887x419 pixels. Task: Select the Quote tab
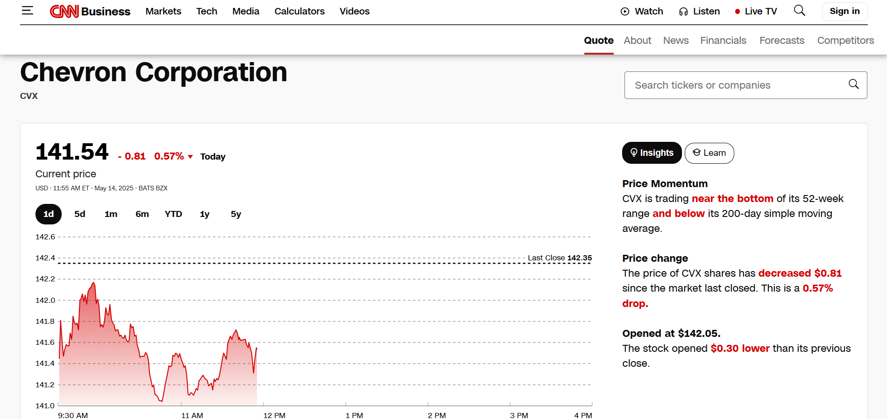[x=599, y=41]
